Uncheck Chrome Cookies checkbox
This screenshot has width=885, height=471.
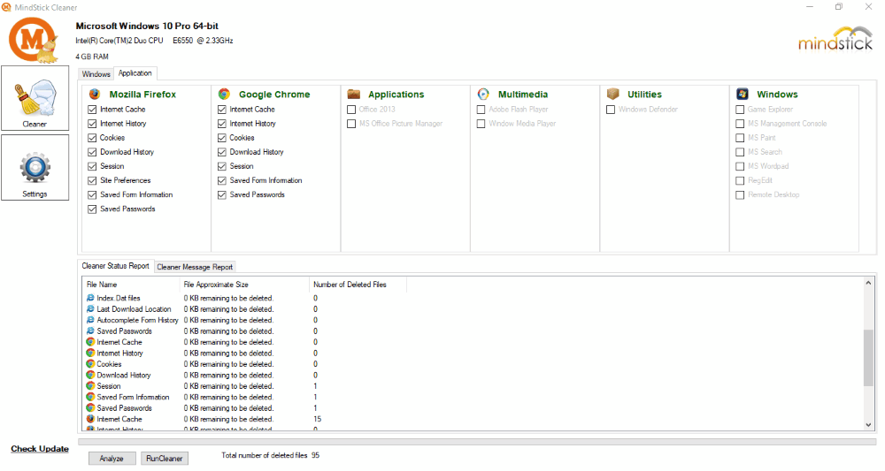222,138
